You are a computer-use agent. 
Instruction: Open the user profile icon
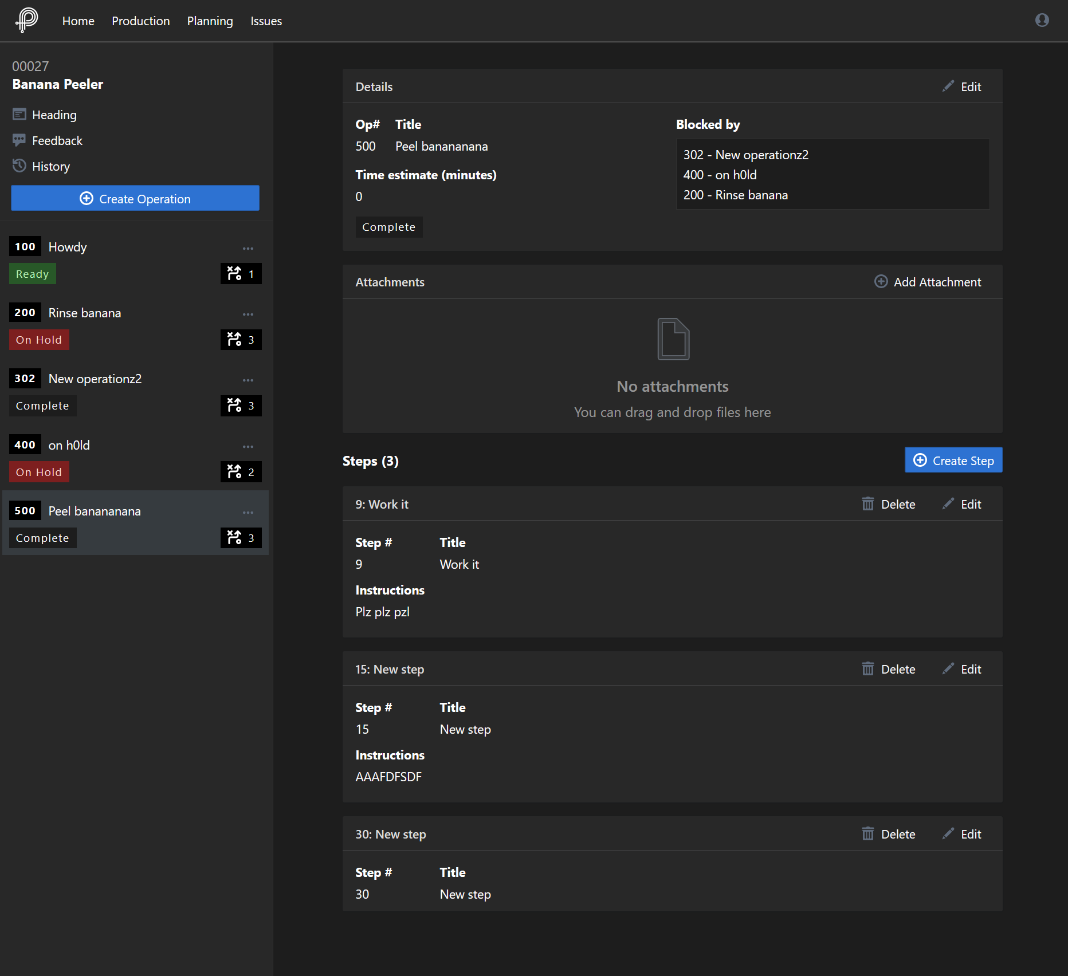(x=1042, y=21)
